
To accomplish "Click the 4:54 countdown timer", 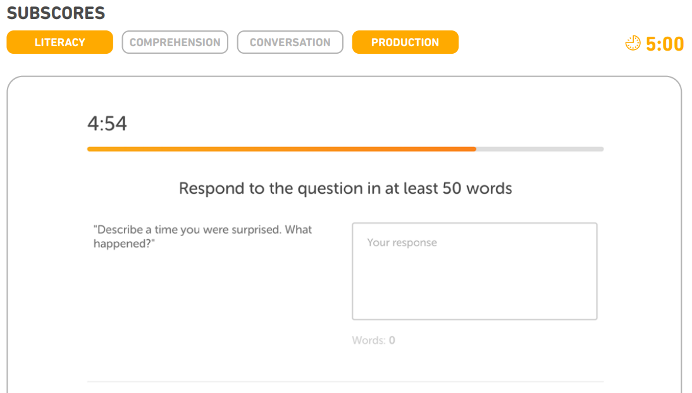I will (x=107, y=123).
